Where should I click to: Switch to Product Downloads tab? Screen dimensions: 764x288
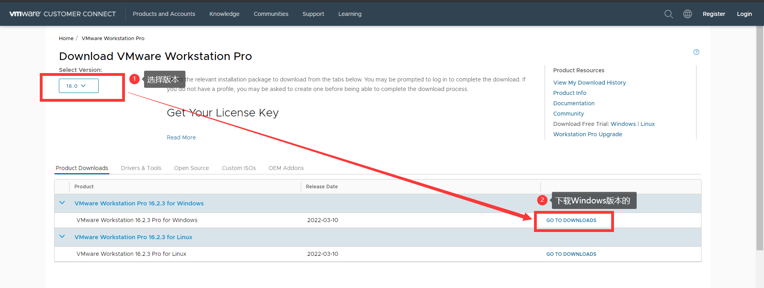[x=82, y=168]
